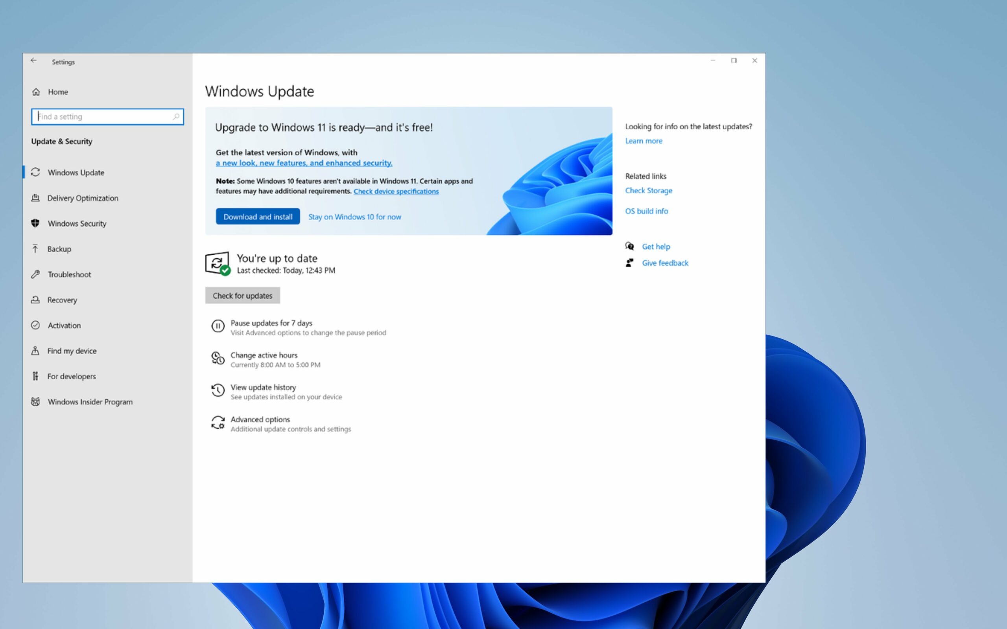Click the Windows Security shield icon
The width and height of the screenshot is (1007, 629).
pyautogui.click(x=35, y=223)
